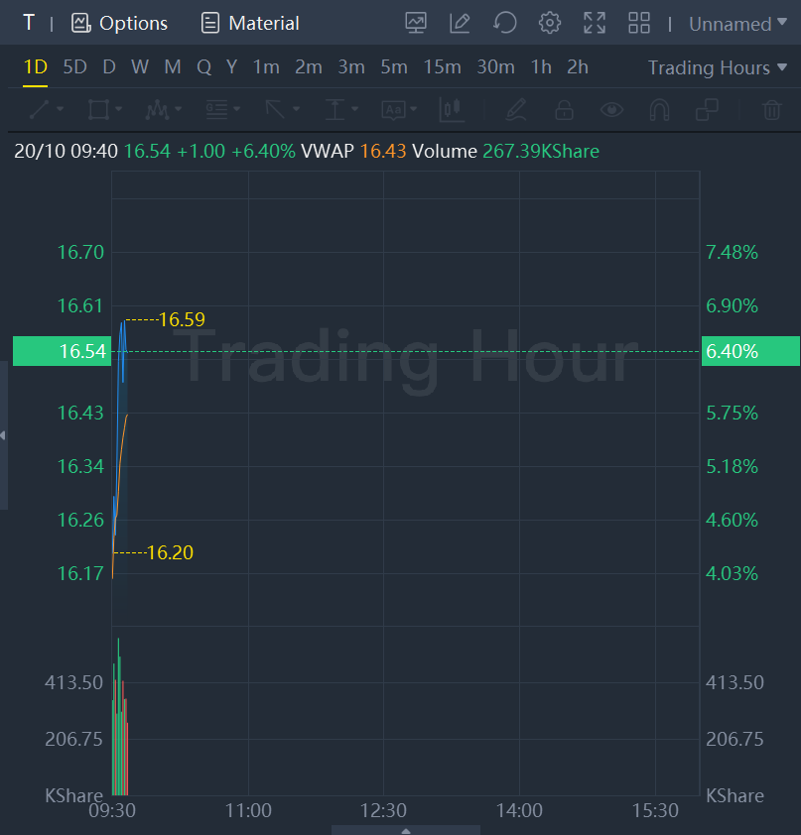This screenshot has width=801, height=835.
Task: Switch to the Y yearly timeframe
Action: click(x=232, y=67)
